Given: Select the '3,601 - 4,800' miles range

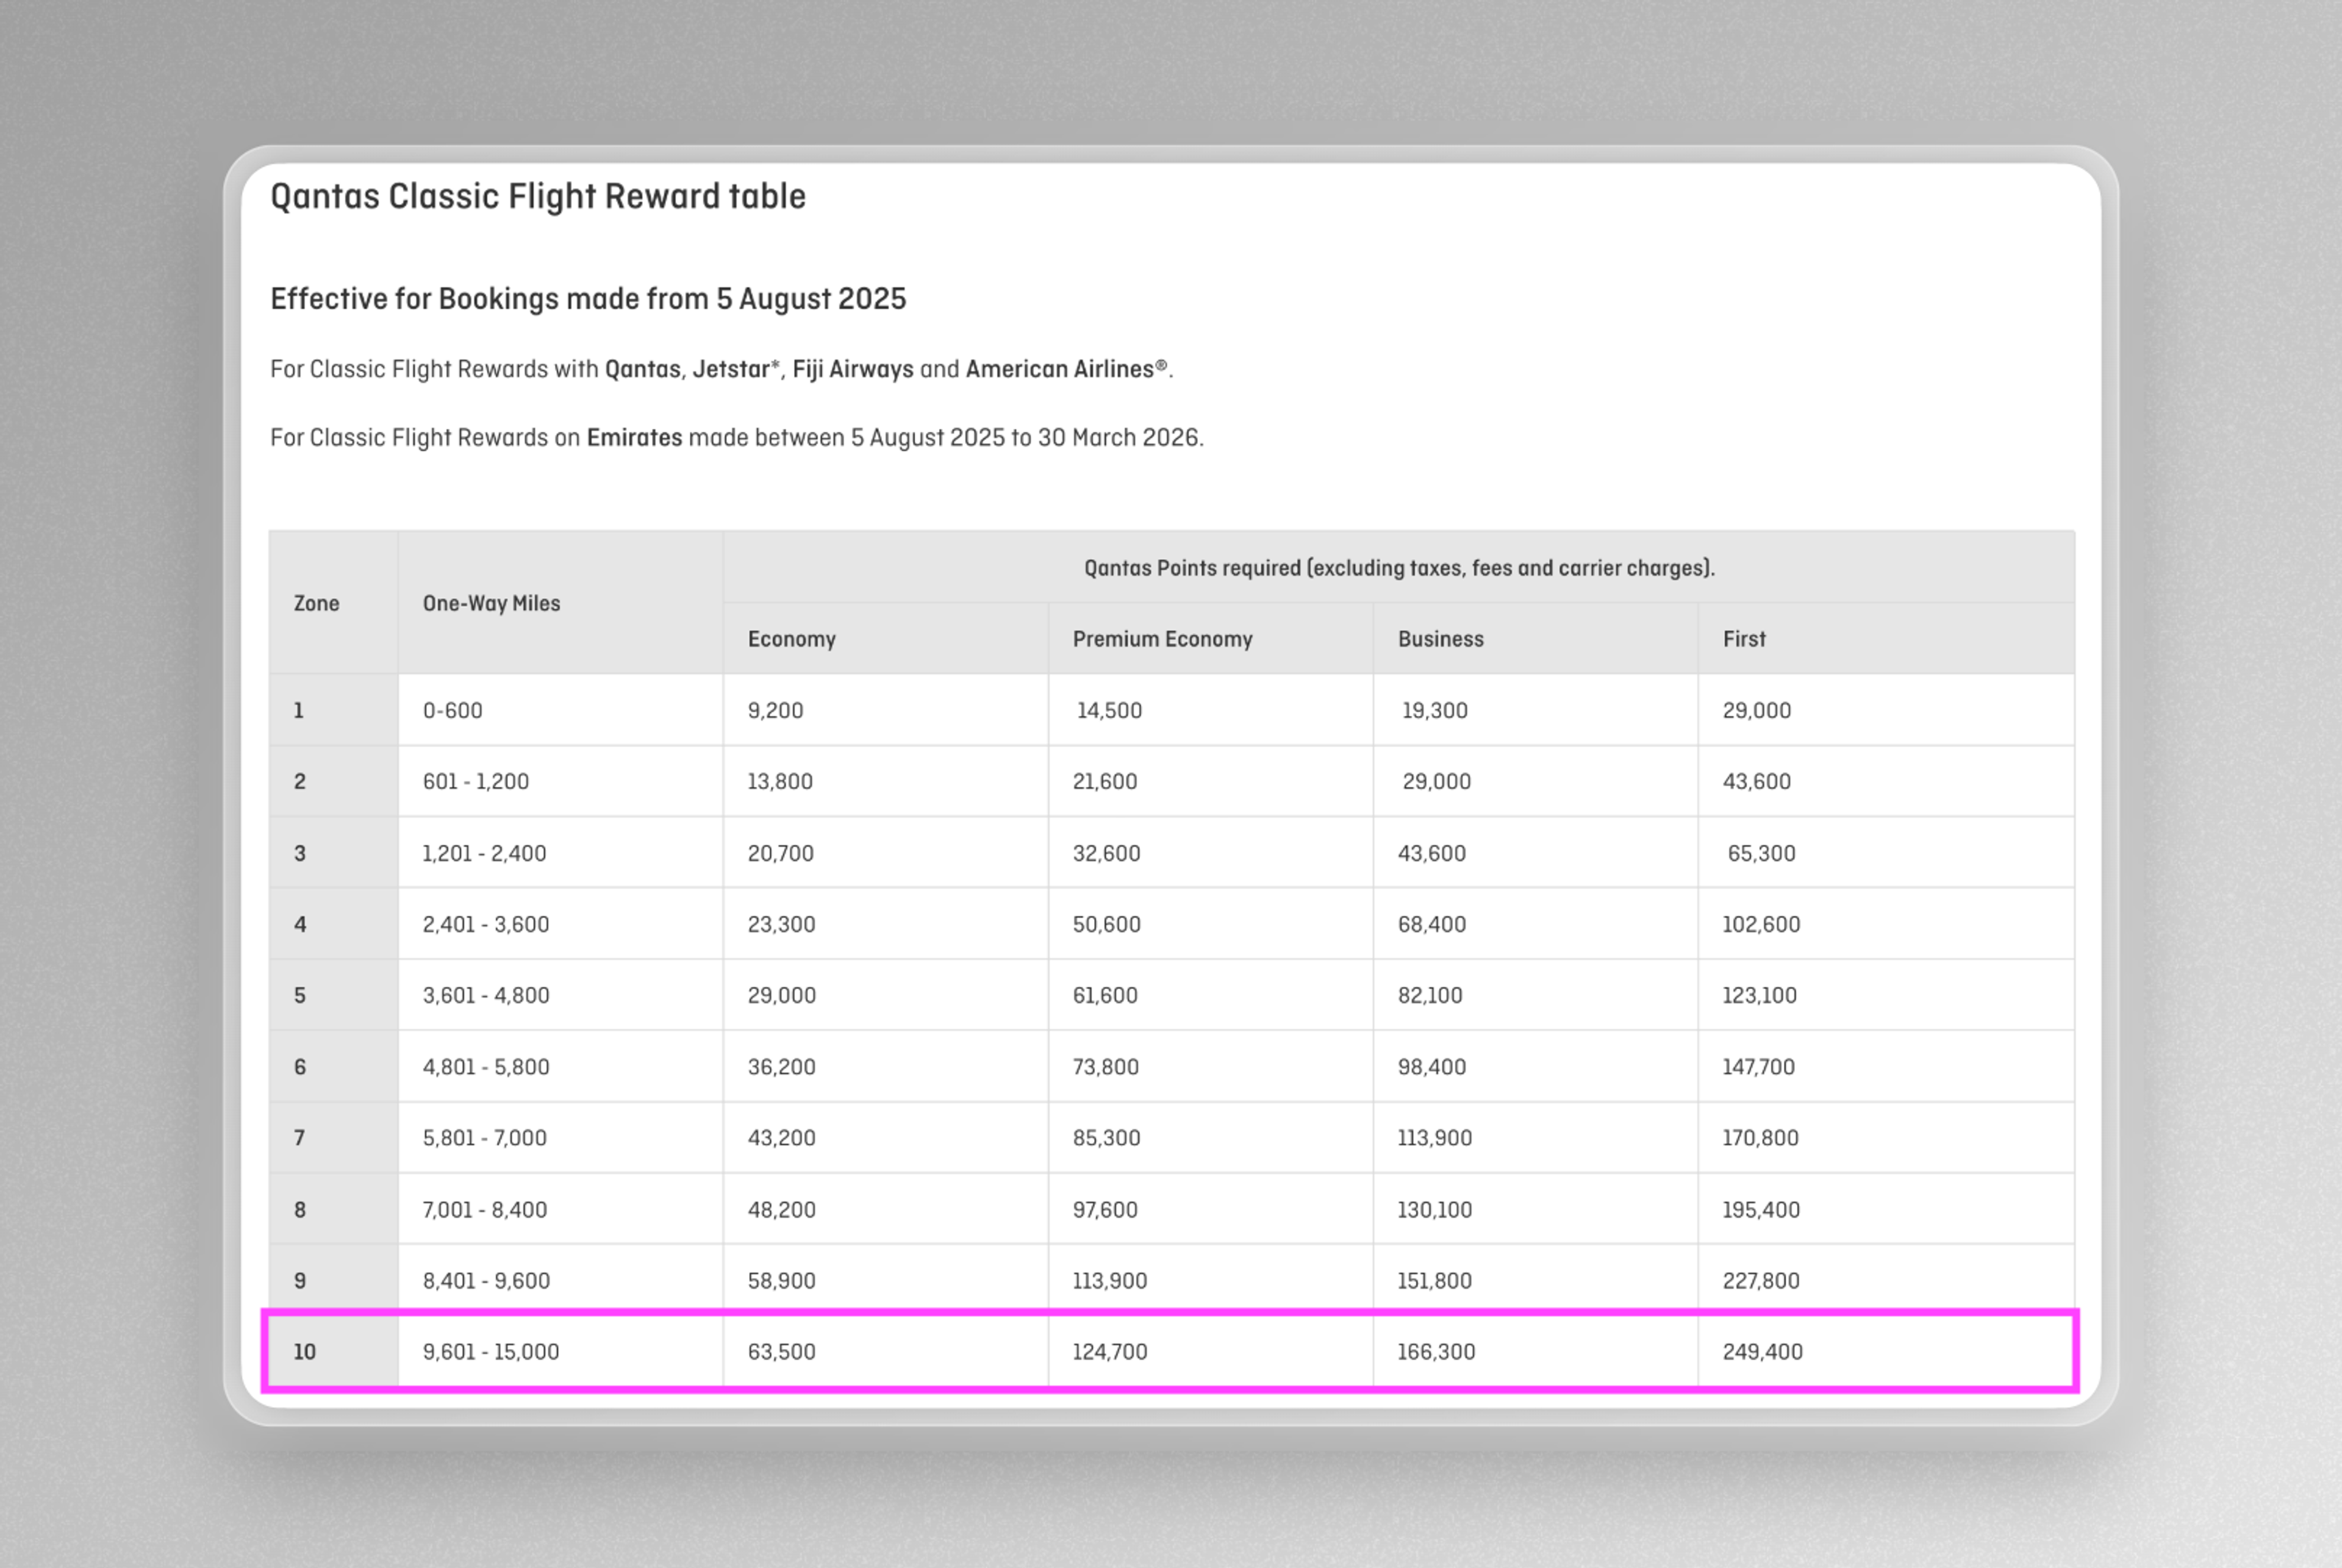Looking at the screenshot, I should tap(486, 995).
